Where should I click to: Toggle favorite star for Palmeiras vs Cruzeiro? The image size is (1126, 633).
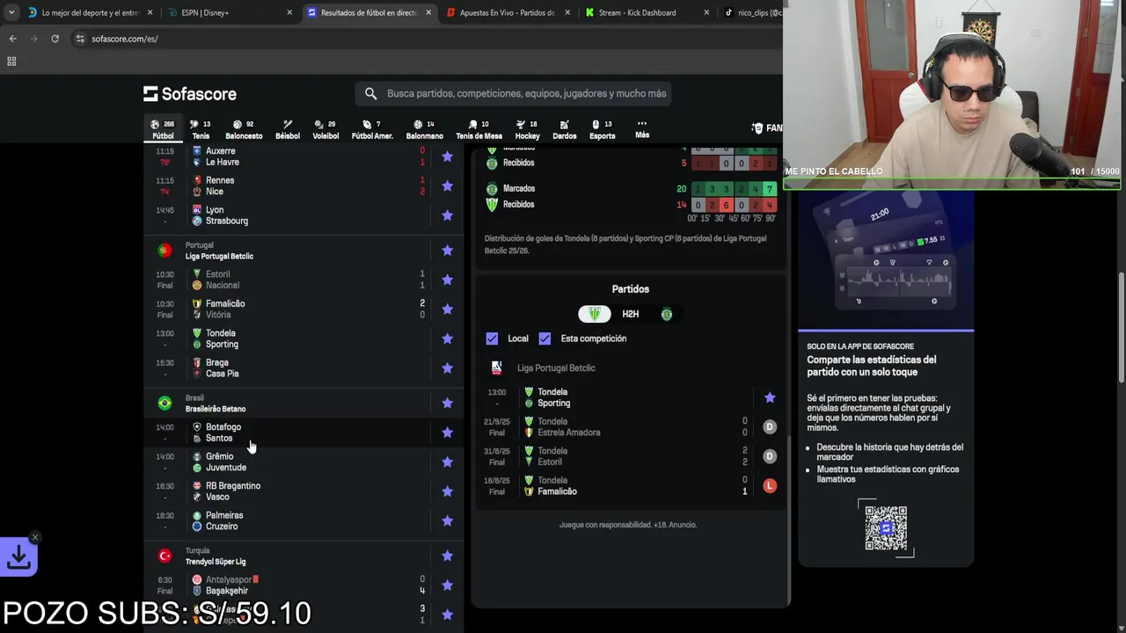click(447, 520)
